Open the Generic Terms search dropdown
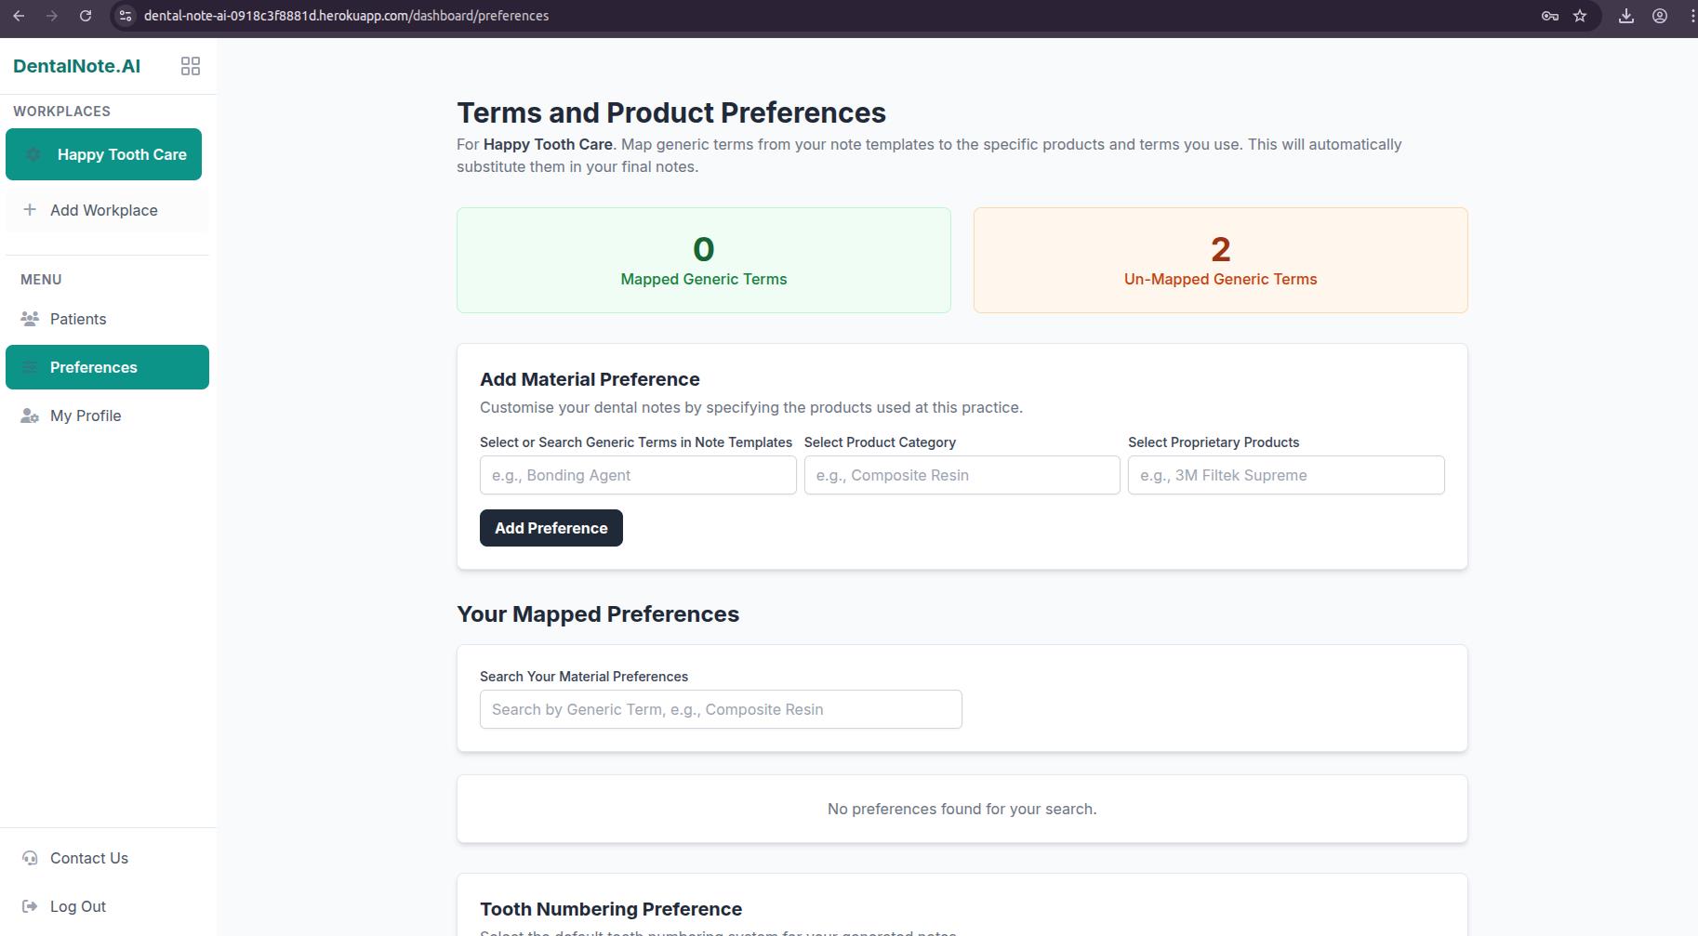This screenshot has width=1698, height=936. (638, 475)
